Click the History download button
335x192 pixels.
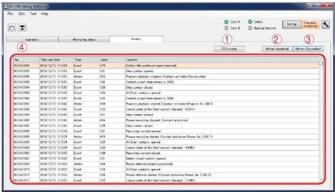click(x=277, y=49)
